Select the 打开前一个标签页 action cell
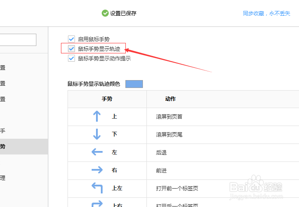299x207 pixels. [223, 188]
